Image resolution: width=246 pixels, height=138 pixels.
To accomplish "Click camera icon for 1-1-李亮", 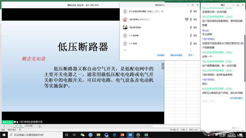I will coord(195,44).
